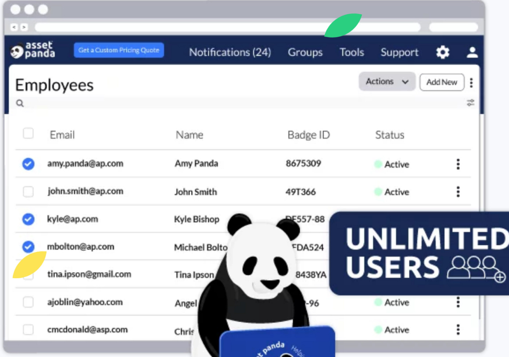Open the actions menu for John Smith's row
The image size is (509, 357).
(458, 192)
